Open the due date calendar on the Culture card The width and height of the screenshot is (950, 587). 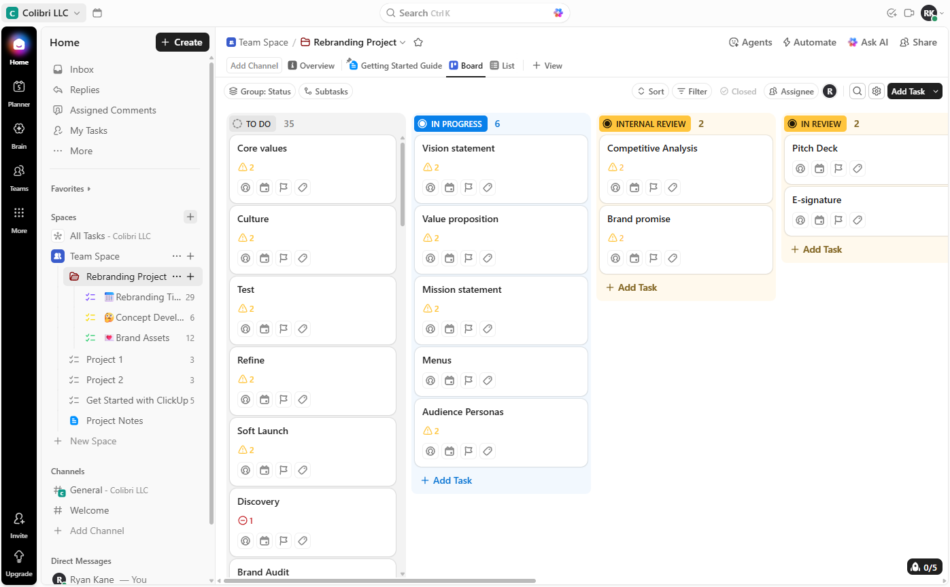point(264,258)
